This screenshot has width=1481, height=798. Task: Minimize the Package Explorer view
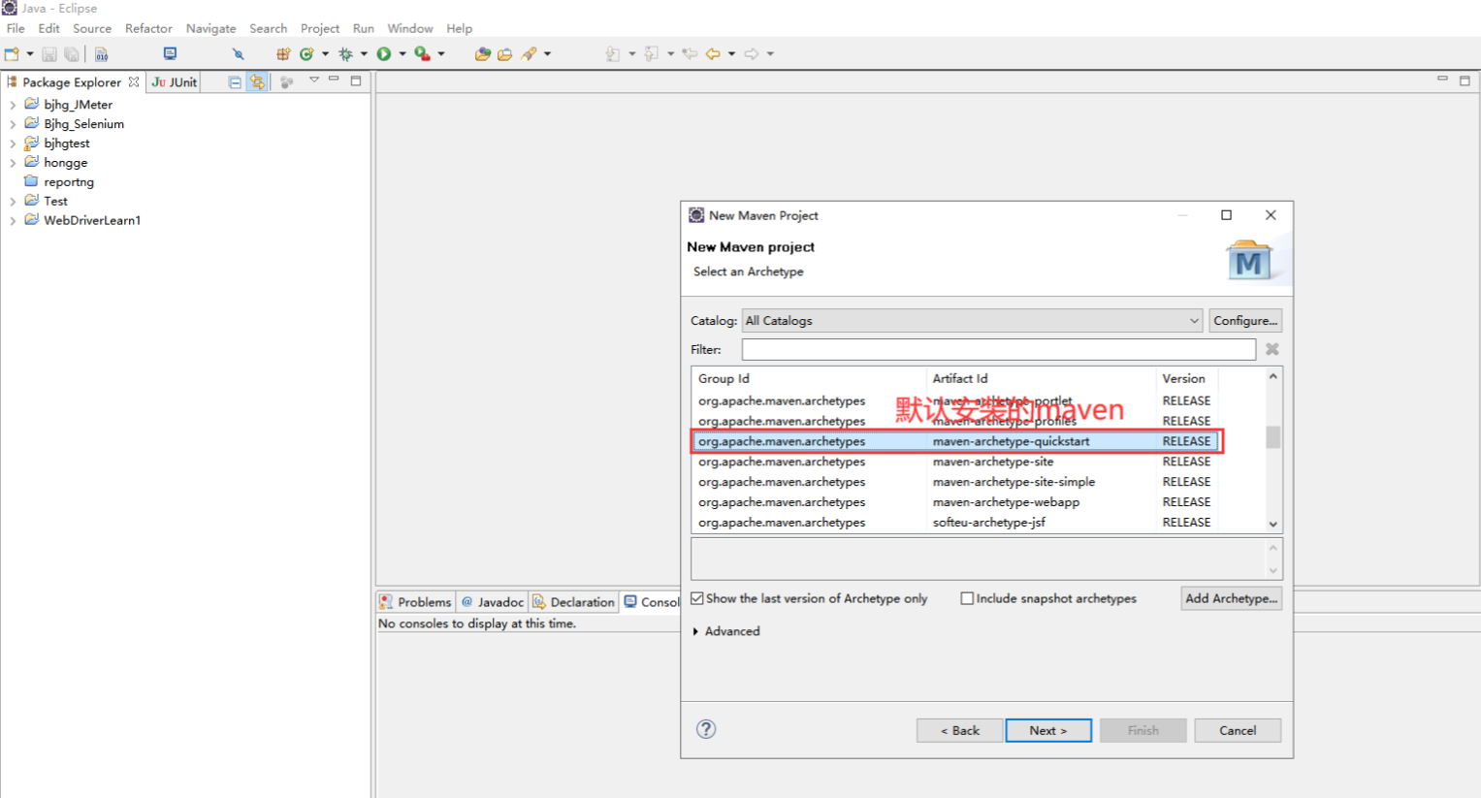click(334, 80)
